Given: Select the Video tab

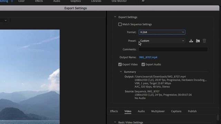Looking at the screenshot, I should tap(128, 111).
